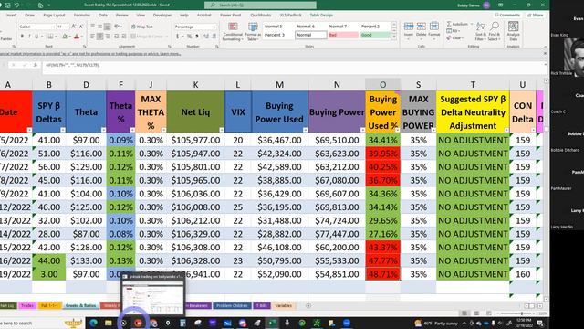
Task: Open filter dropdown on SPY β Deltas column
Action: click(63, 130)
